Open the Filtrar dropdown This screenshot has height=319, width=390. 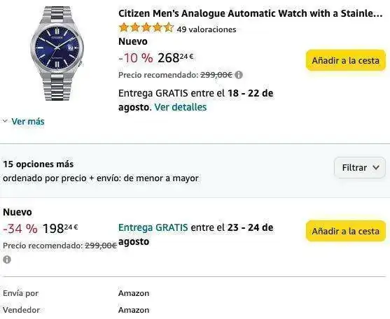click(x=360, y=167)
